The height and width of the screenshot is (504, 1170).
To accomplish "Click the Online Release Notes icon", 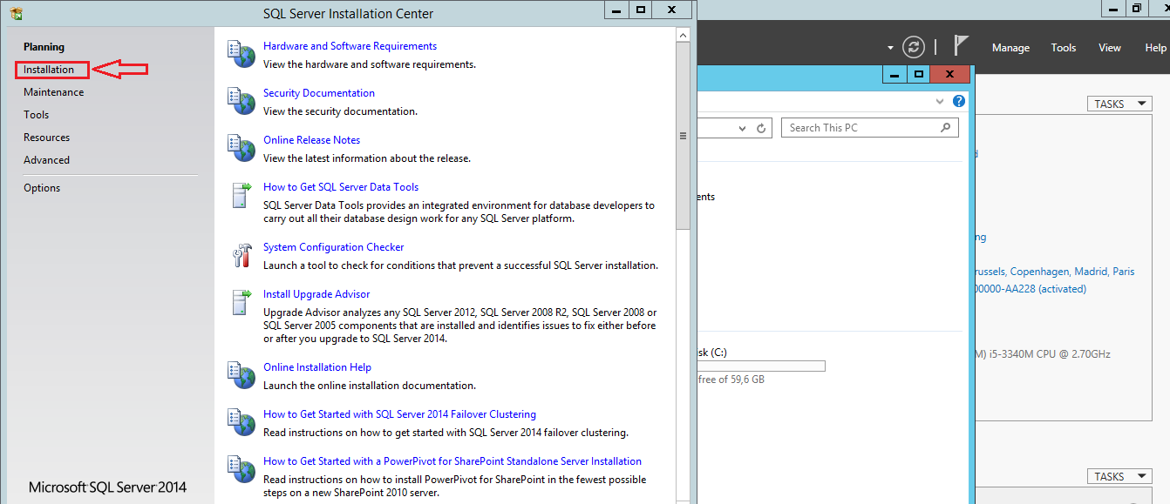I will click(x=241, y=148).
